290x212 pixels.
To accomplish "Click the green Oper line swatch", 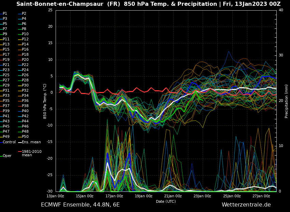I will pyautogui.click(x=1, y=156).
